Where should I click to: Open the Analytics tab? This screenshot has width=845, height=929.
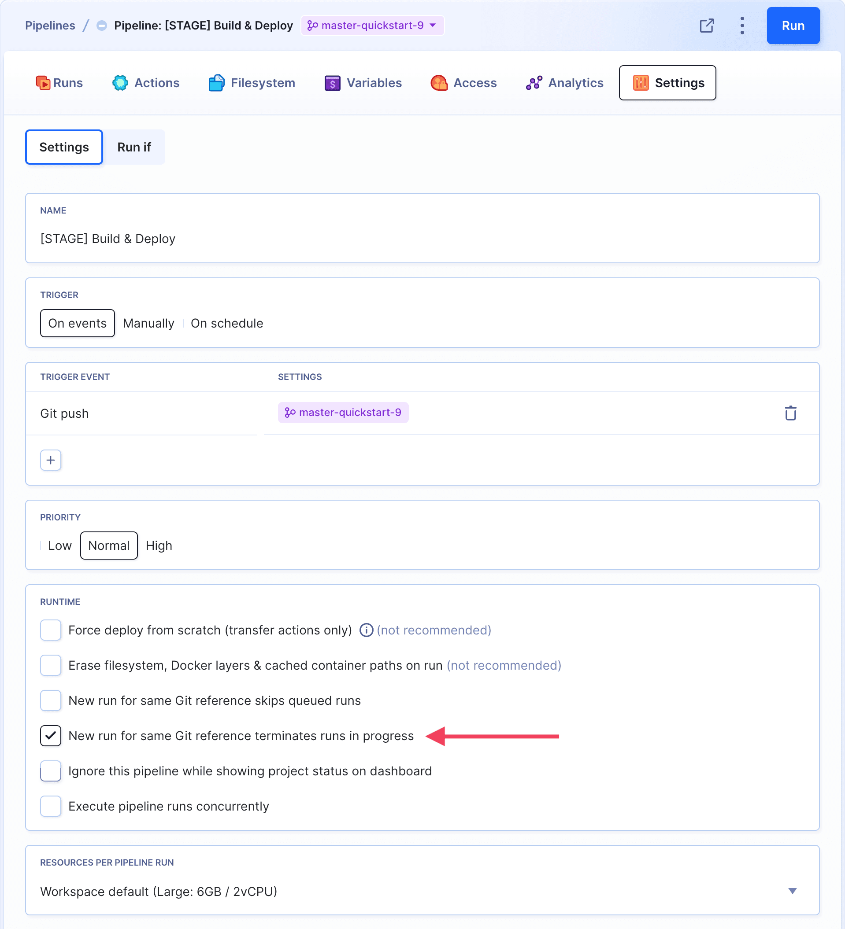565,83
